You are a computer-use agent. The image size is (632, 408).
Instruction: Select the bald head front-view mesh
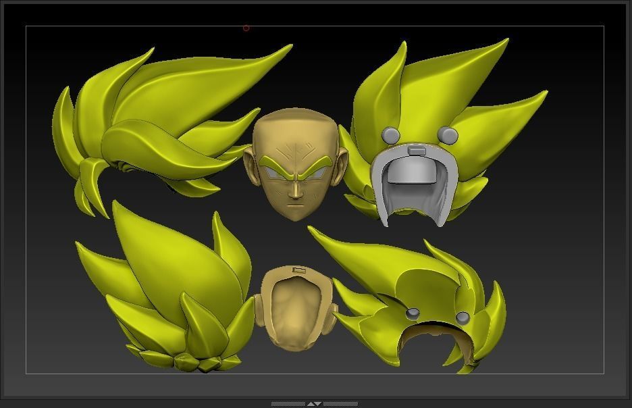pyautogui.click(x=295, y=165)
